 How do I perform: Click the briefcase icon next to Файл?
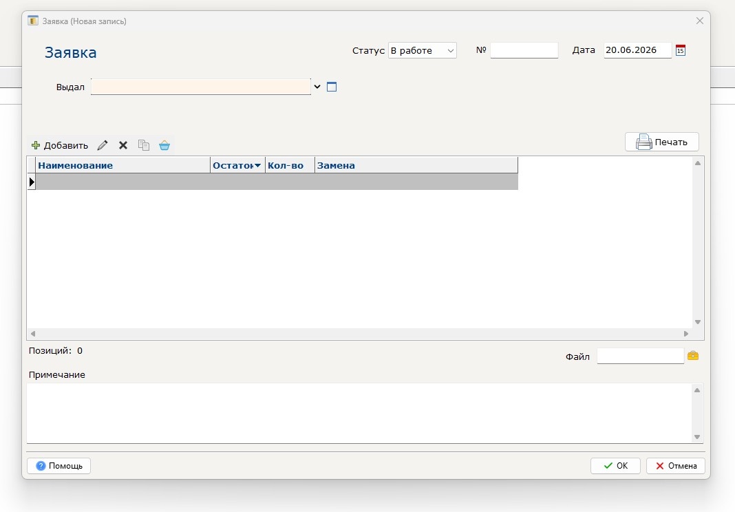[693, 356]
